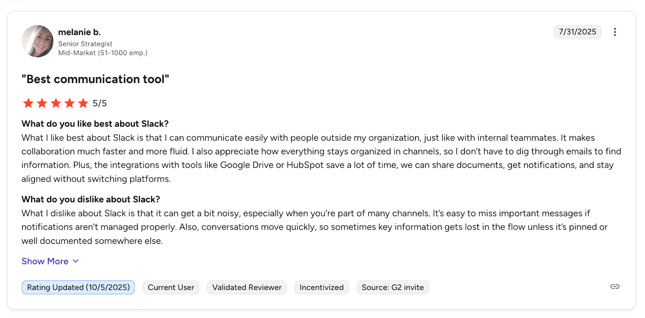Click the Validated Reviewer badge
This screenshot has width=645, height=318.
point(247,287)
